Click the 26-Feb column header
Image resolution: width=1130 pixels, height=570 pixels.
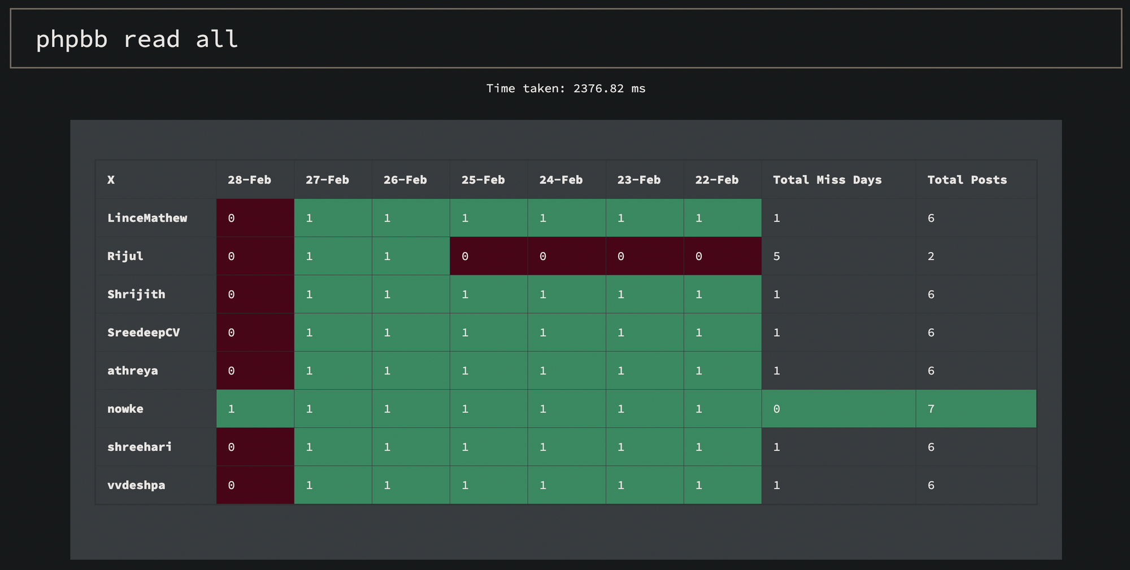411,180
